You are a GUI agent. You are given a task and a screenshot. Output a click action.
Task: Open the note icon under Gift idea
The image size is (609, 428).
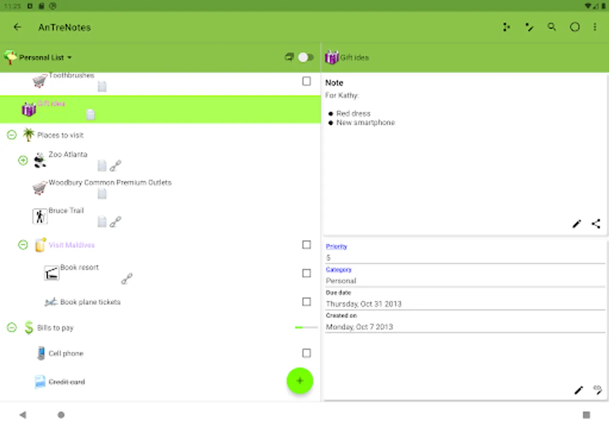90,115
